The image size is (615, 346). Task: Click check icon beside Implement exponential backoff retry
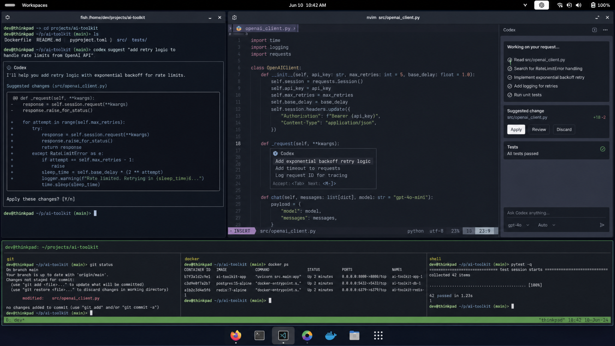(x=510, y=77)
